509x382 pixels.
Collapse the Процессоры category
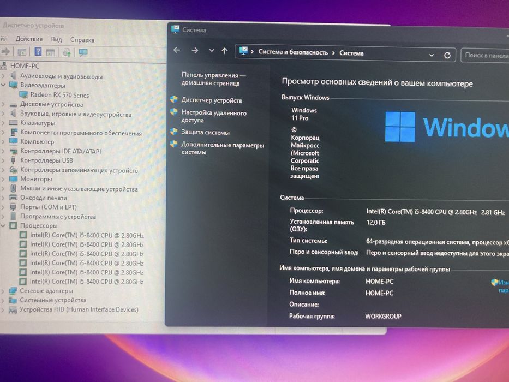[3, 225]
